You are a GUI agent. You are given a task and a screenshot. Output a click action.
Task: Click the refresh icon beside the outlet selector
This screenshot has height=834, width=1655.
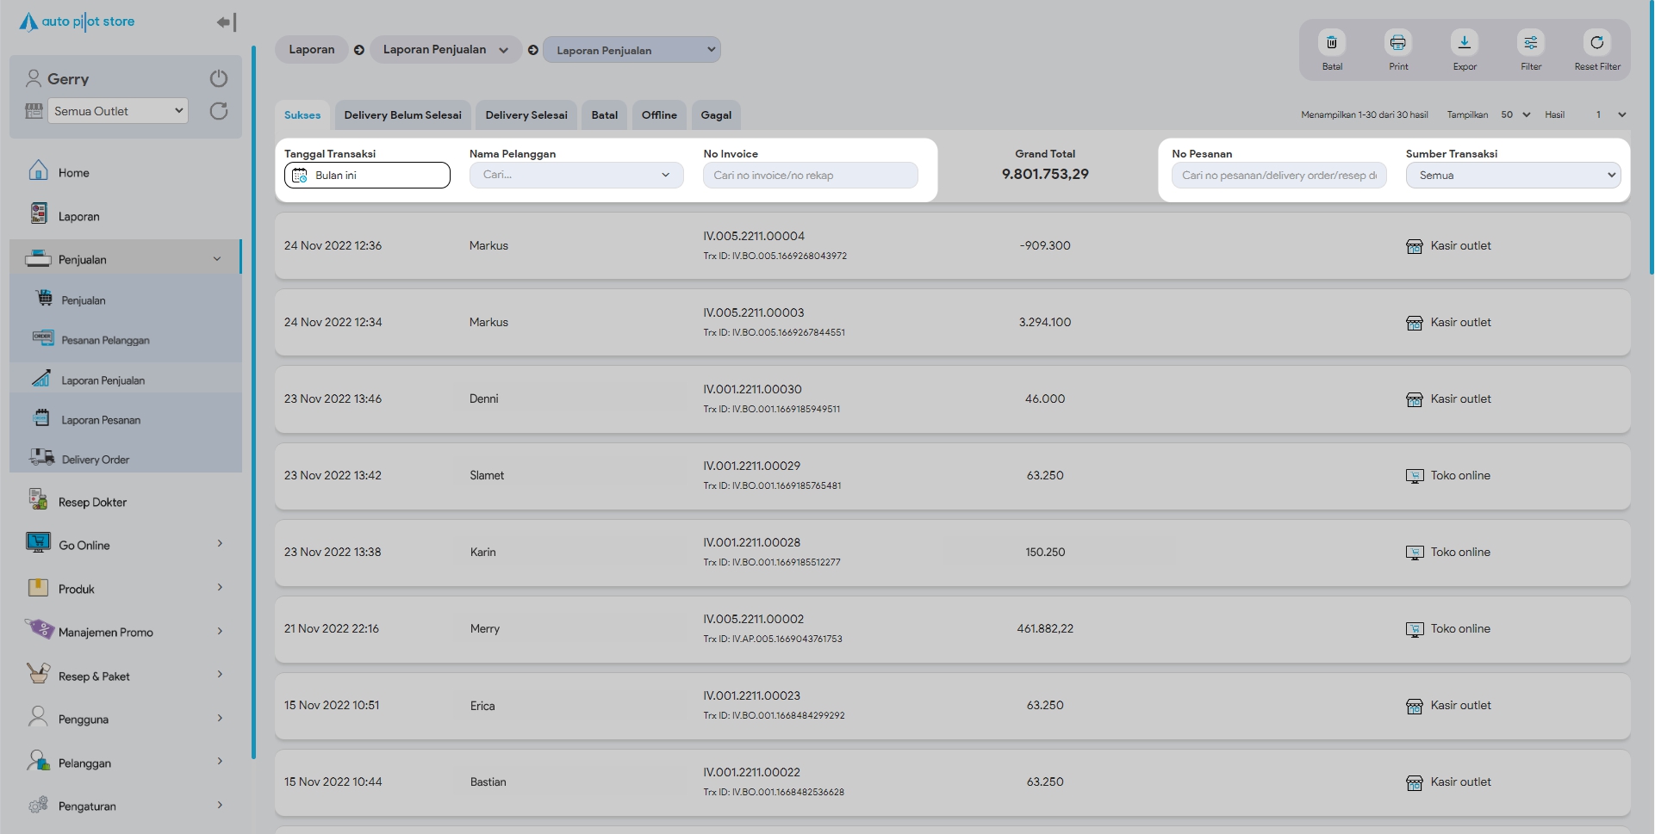pyautogui.click(x=219, y=111)
